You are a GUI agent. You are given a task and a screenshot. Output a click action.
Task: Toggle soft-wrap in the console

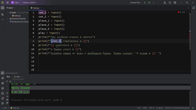pyautogui.click(x=7, y=93)
